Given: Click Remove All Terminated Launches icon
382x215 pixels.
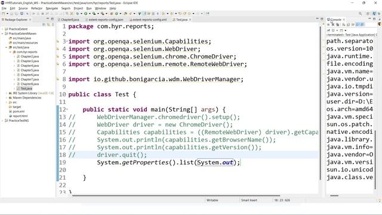Looking at the screenshot, I should pyautogui.click(x=337, y=24).
